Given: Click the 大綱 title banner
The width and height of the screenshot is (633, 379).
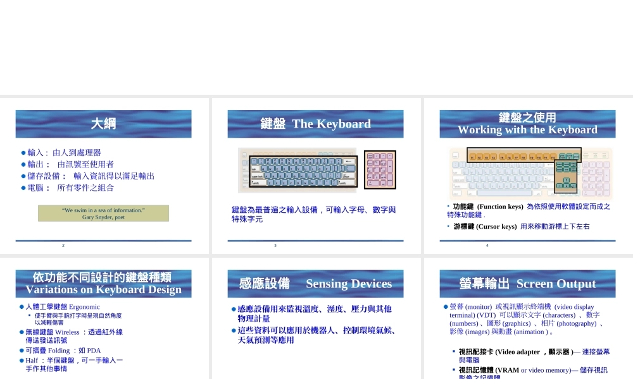Looking at the screenshot, I should [103, 123].
